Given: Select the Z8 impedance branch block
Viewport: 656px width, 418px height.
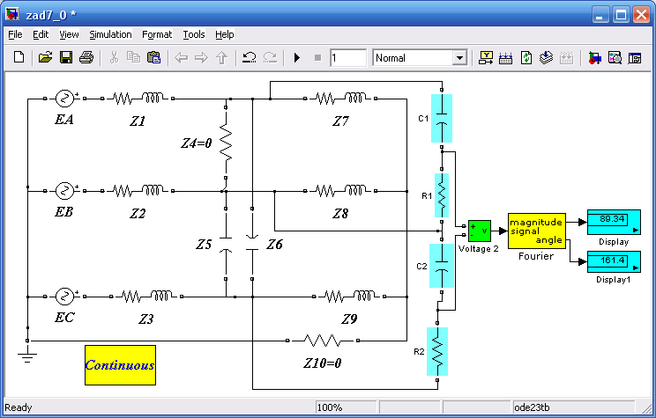Looking at the screenshot, I should click(340, 191).
